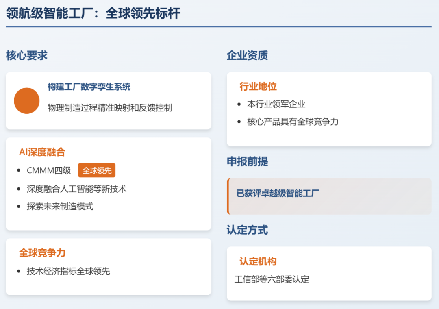Click the 企业资质 section heading
Viewport: 439px width, 309px height.
tap(247, 55)
